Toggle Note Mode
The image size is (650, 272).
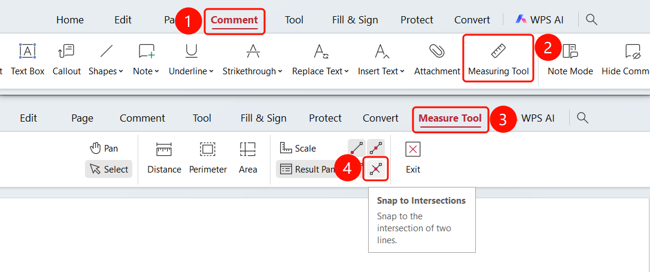tap(570, 61)
